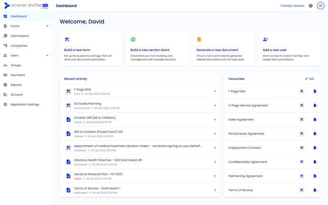Image resolution: width=328 pixels, height=205 pixels.
Task: Click the Smarter Drafter logo
Action: (x=26, y=6)
